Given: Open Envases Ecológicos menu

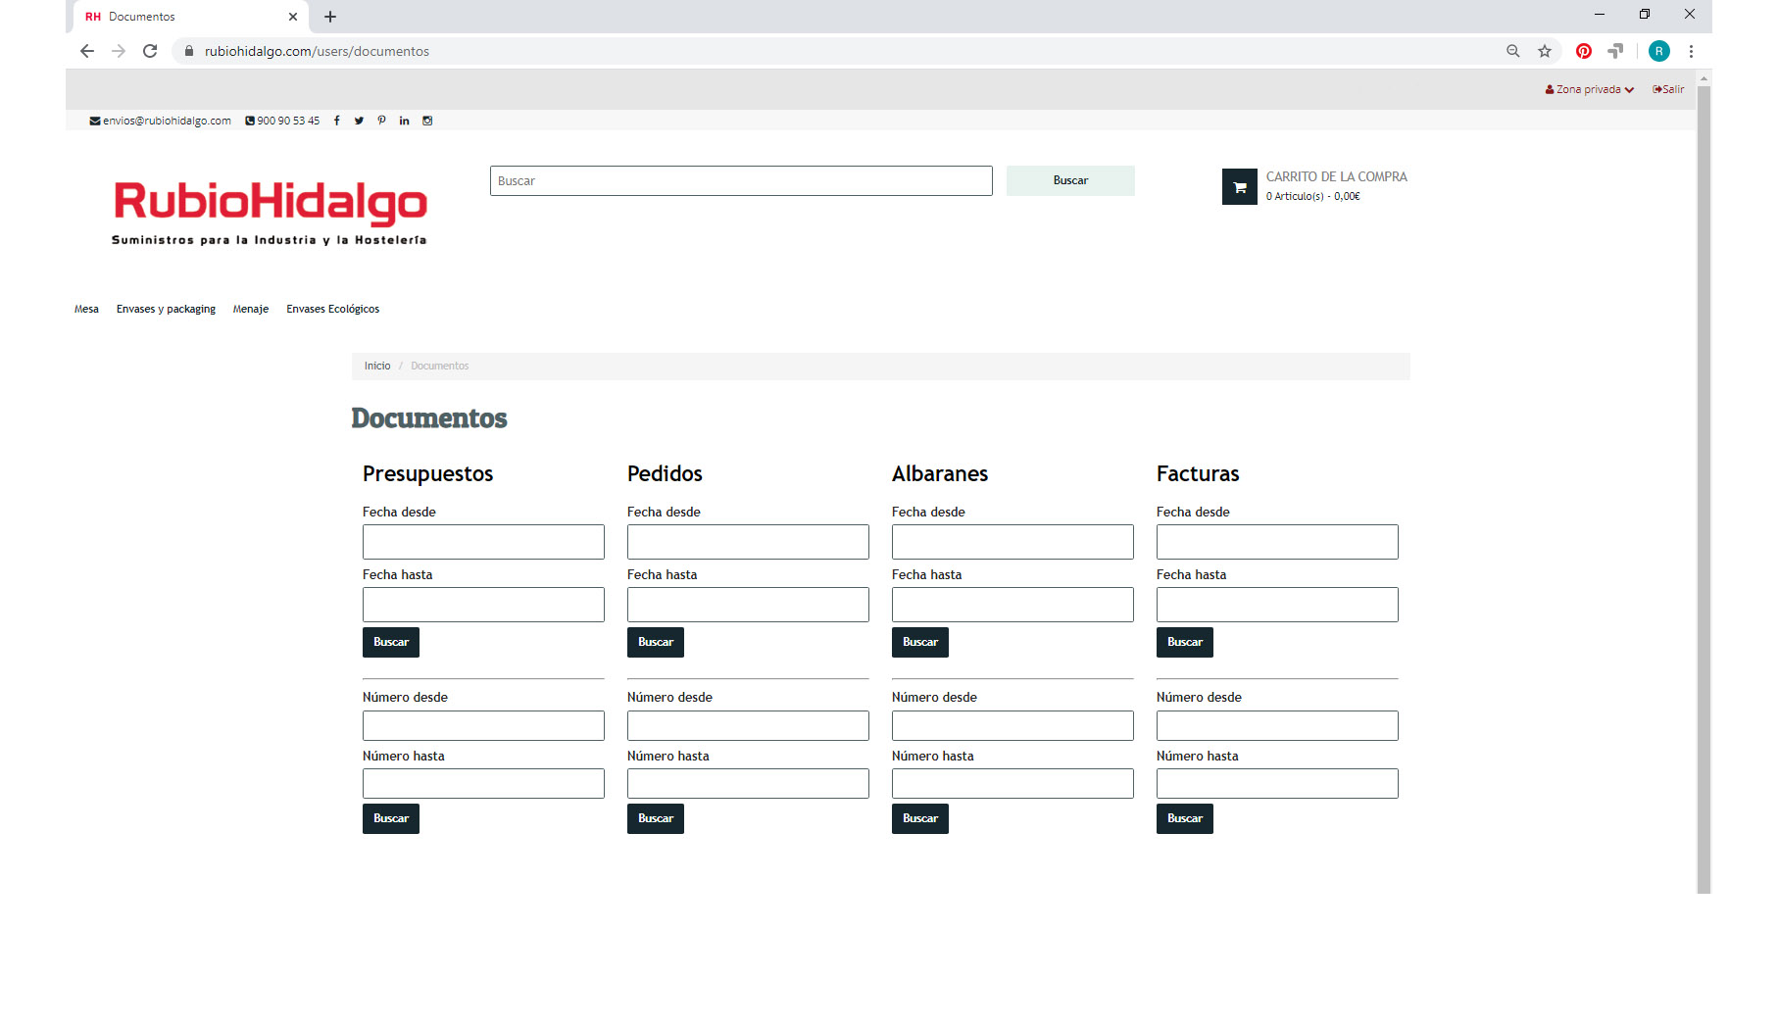Looking at the screenshot, I should (332, 309).
